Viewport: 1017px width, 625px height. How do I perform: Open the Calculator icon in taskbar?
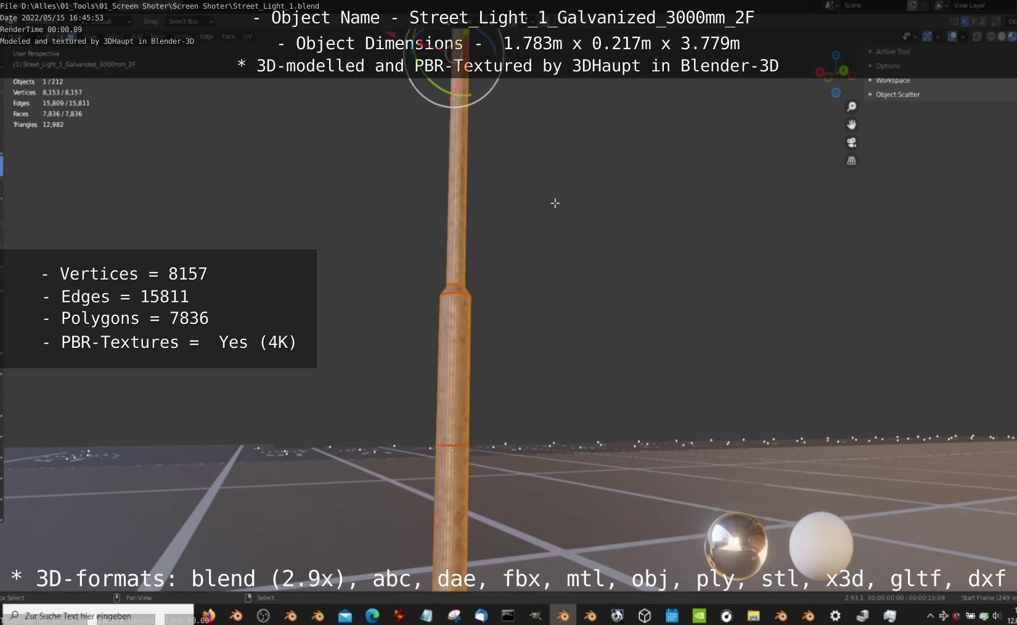(672, 615)
